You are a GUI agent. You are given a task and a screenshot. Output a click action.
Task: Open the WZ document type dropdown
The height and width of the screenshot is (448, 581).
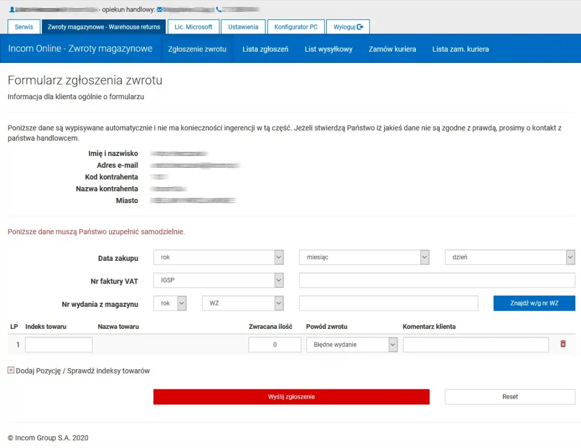[x=243, y=303]
